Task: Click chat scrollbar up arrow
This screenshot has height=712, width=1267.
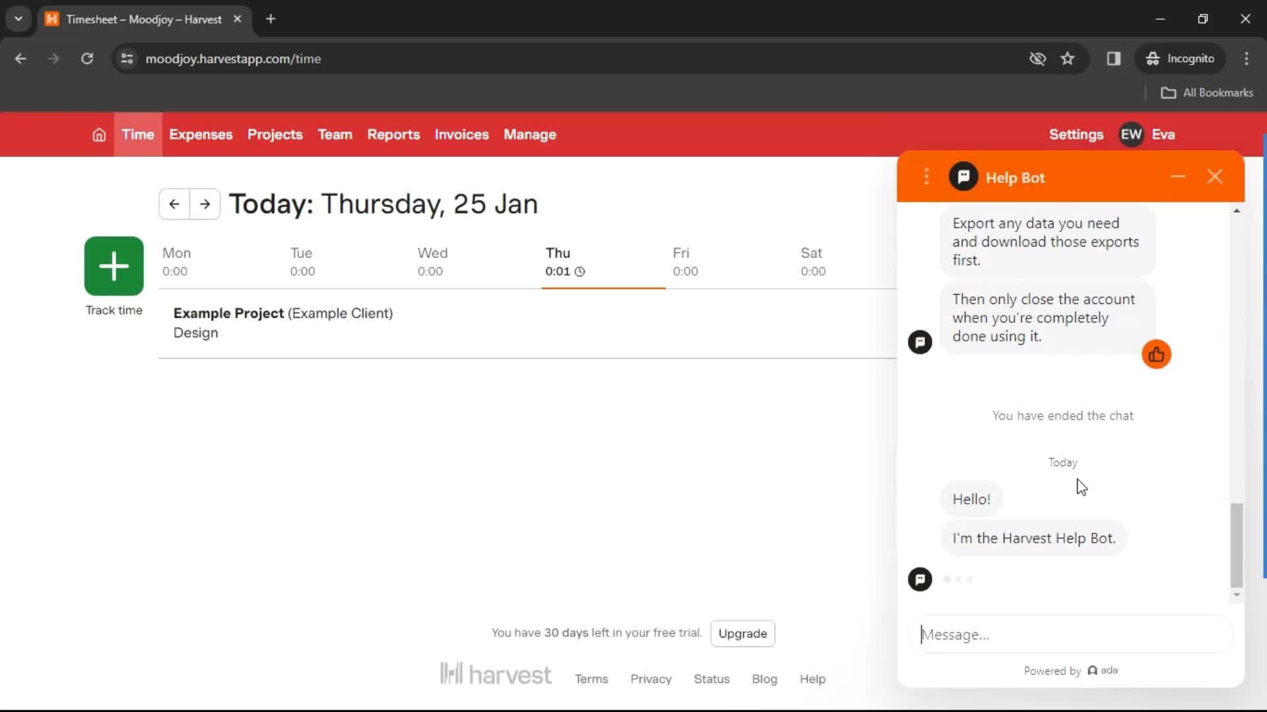Action: coord(1237,211)
